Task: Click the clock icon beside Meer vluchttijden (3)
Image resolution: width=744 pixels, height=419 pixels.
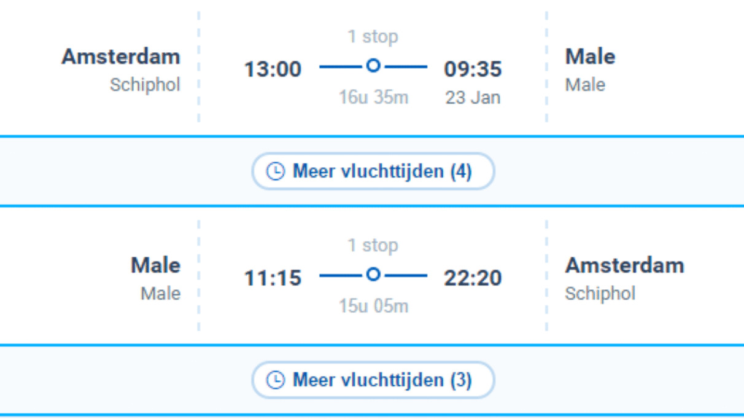Action: pos(276,380)
